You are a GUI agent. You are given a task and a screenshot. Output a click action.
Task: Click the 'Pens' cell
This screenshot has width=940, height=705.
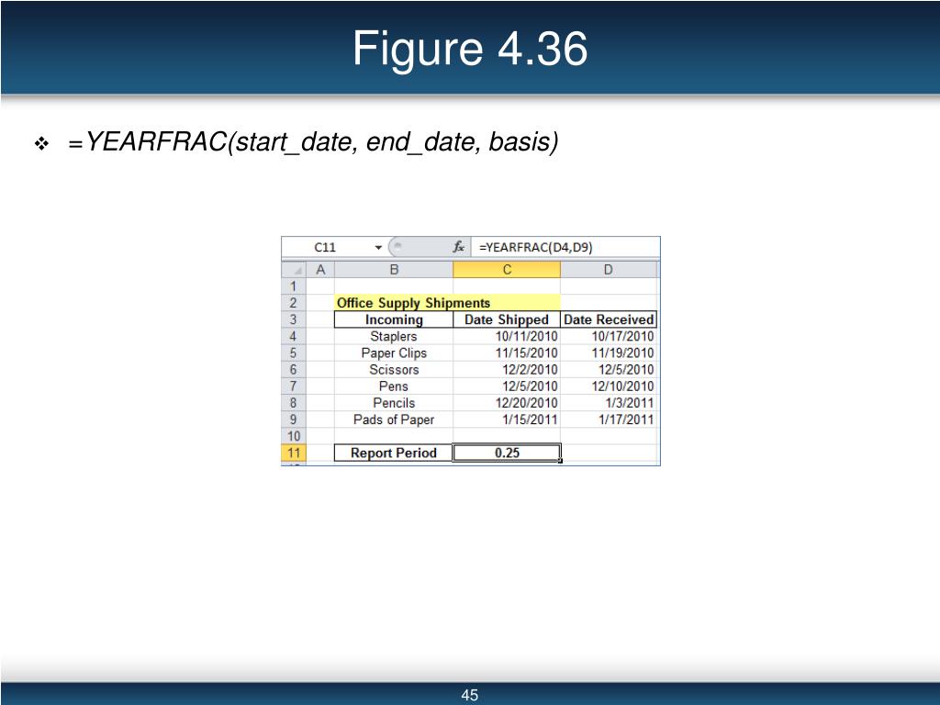click(x=394, y=386)
